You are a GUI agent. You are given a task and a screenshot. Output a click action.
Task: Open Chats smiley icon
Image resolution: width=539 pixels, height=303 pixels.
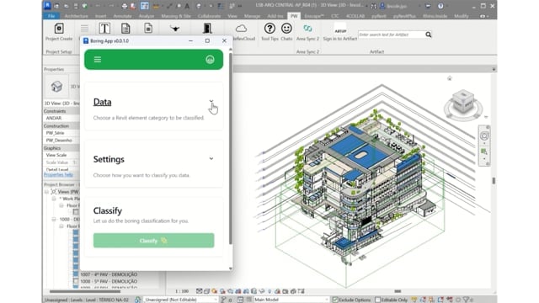(286, 28)
